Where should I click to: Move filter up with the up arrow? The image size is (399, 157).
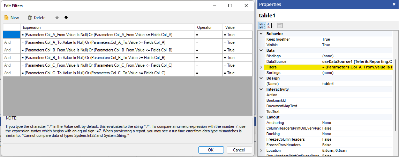click(57, 18)
